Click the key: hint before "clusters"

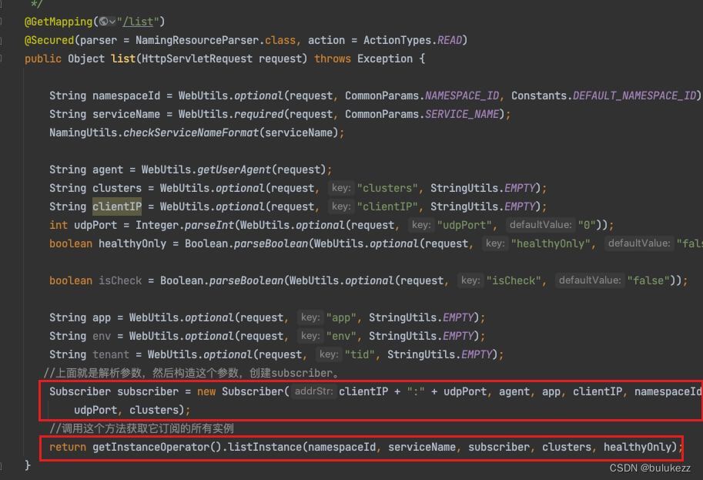(x=341, y=188)
